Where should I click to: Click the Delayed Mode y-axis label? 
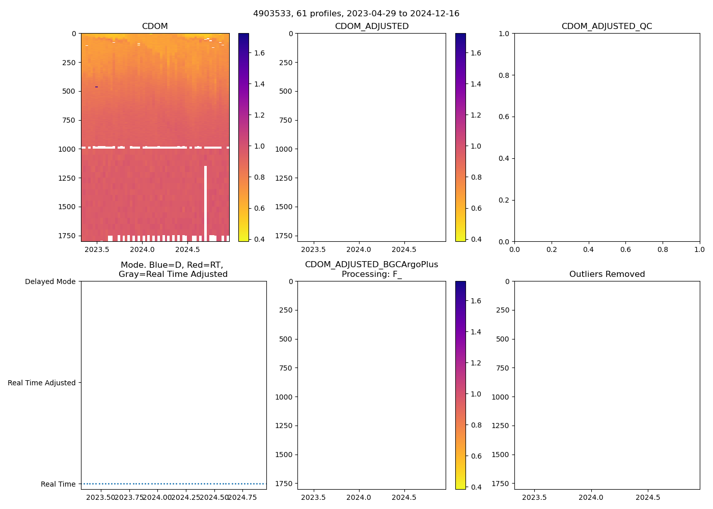coord(50,281)
